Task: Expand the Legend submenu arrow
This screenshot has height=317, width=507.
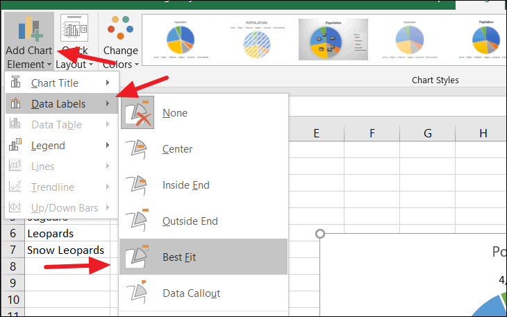Action: pos(108,145)
